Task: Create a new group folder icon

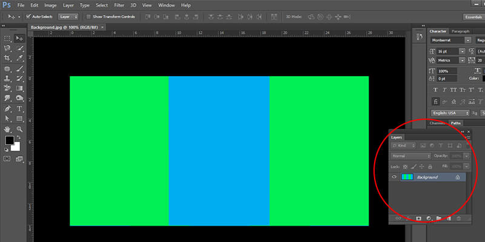Action: [438, 218]
